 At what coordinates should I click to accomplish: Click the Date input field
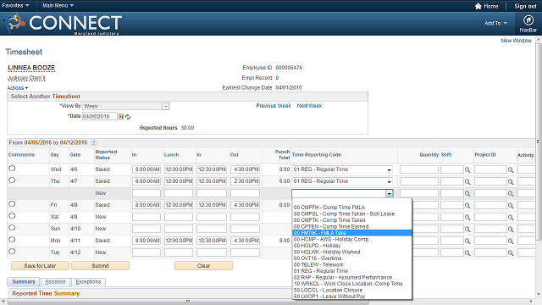pyautogui.click(x=100, y=117)
